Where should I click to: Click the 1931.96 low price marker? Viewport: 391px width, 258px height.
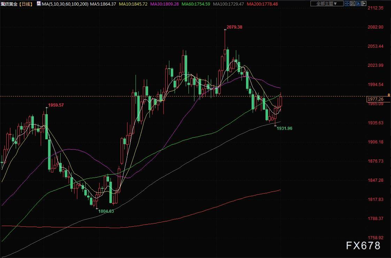pos(284,128)
